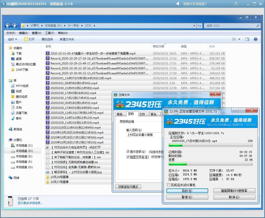This screenshot has width=265, height=218.
Task: Enable 完成后关闭计算机 checkbox
Action: (x=169, y=185)
